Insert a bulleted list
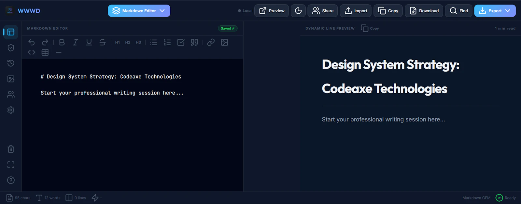The width and height of the screenshot is (521, 204). point(154,42)
